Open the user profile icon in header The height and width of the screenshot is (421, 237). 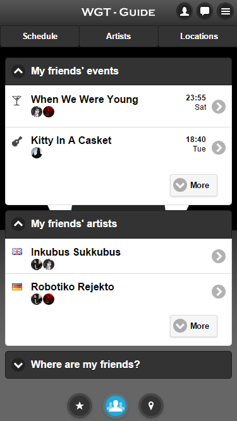pyautogui.click(x=185, y=11)
